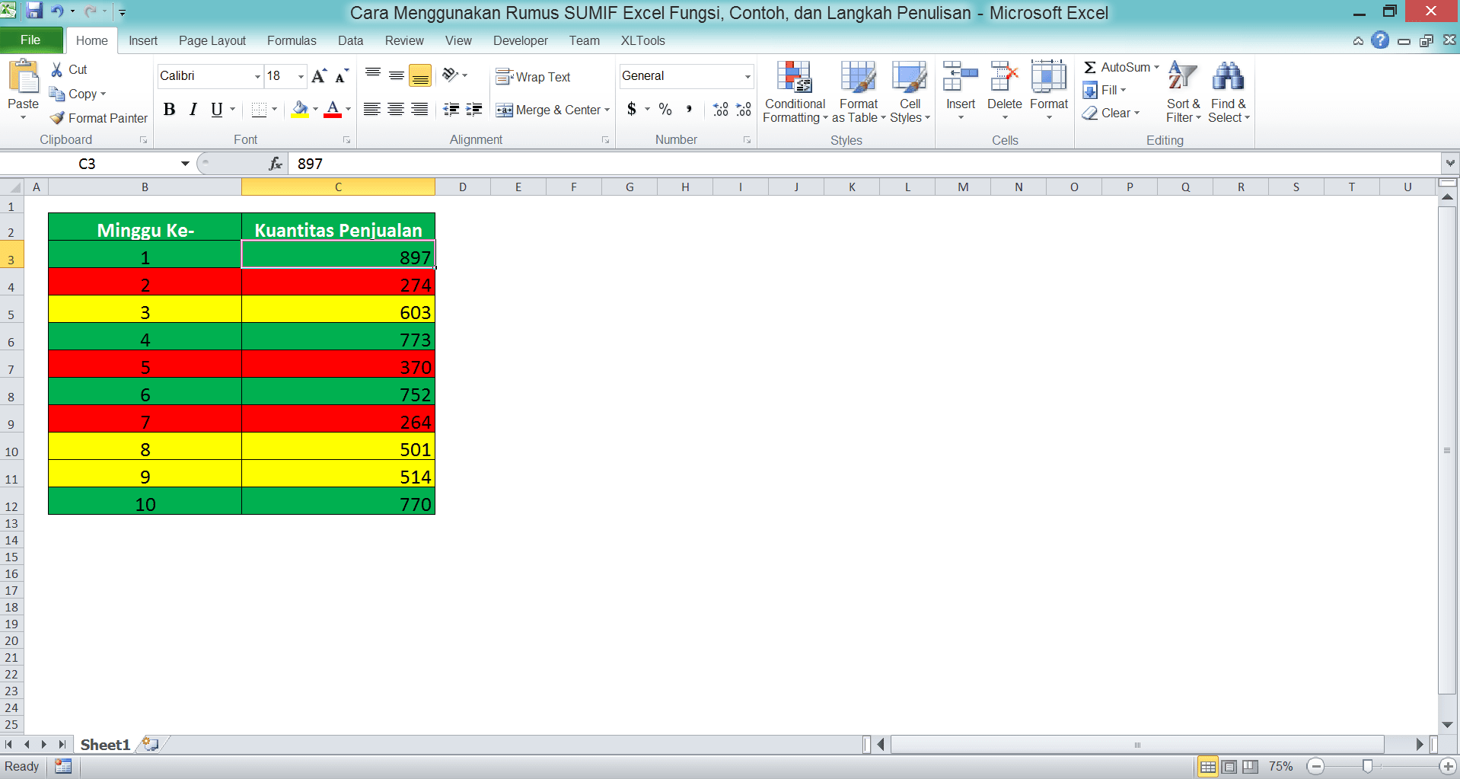The height and width of the screenshot is (779, 1460).
Task: Click the Format cells icon
Action: pyautogui.click(x=1049, y=77)
